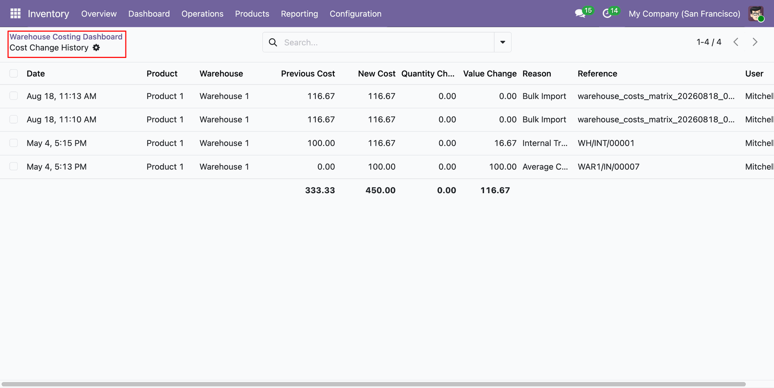
Task: Open the Reporting menu
Action: [300, 14]
